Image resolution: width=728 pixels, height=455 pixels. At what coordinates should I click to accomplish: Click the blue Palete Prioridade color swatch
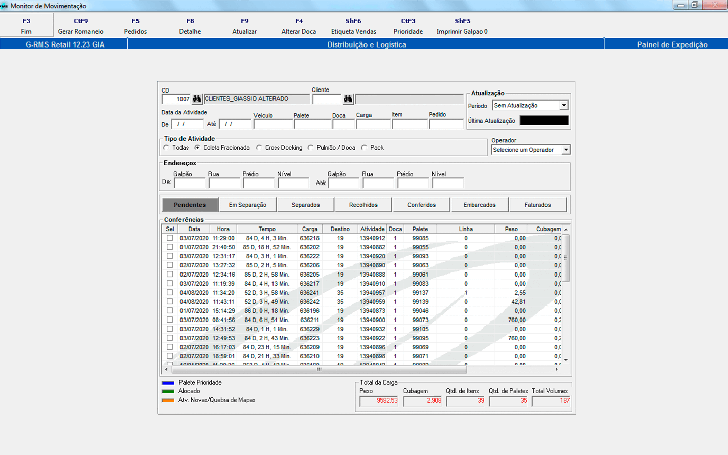pyautogui.click(x=168, y=383)
